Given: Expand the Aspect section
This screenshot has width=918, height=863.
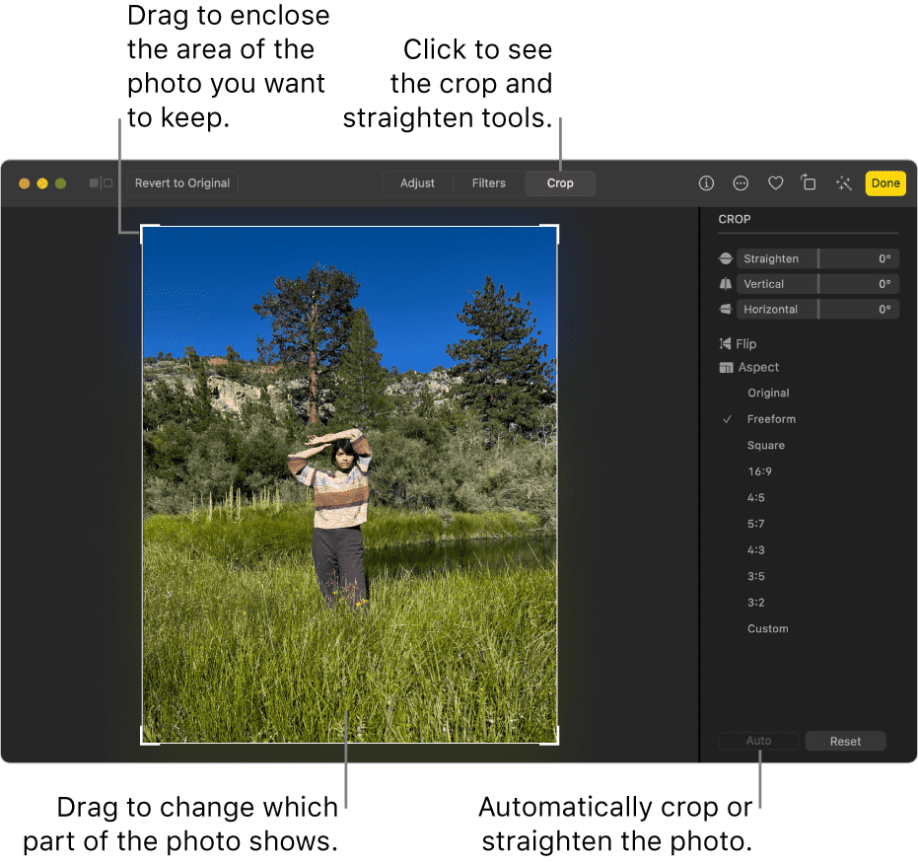Looking at the screenshot, I should (749, 367).
